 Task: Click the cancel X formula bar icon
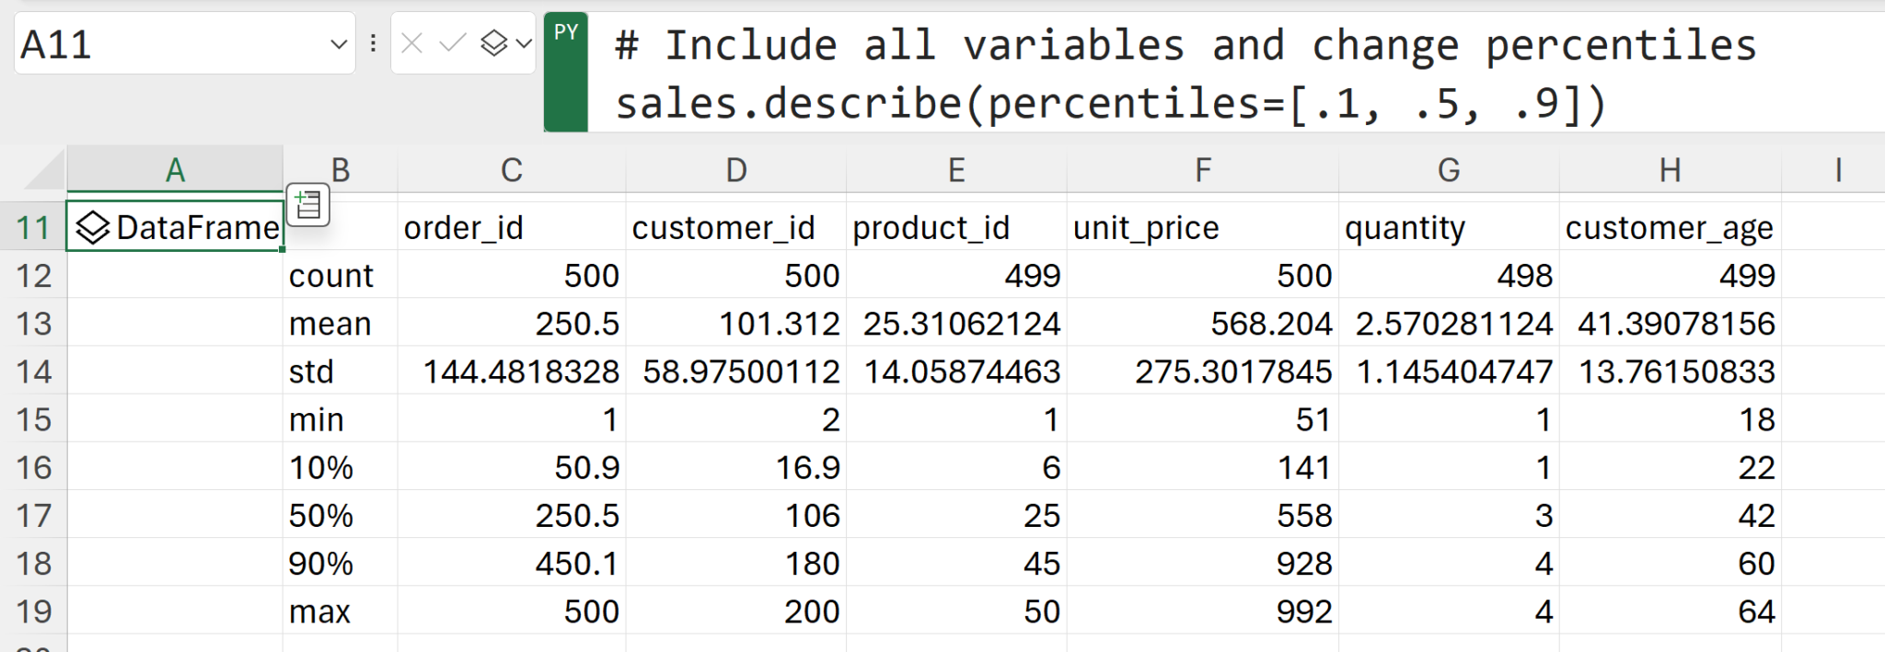tap(412, 43)
